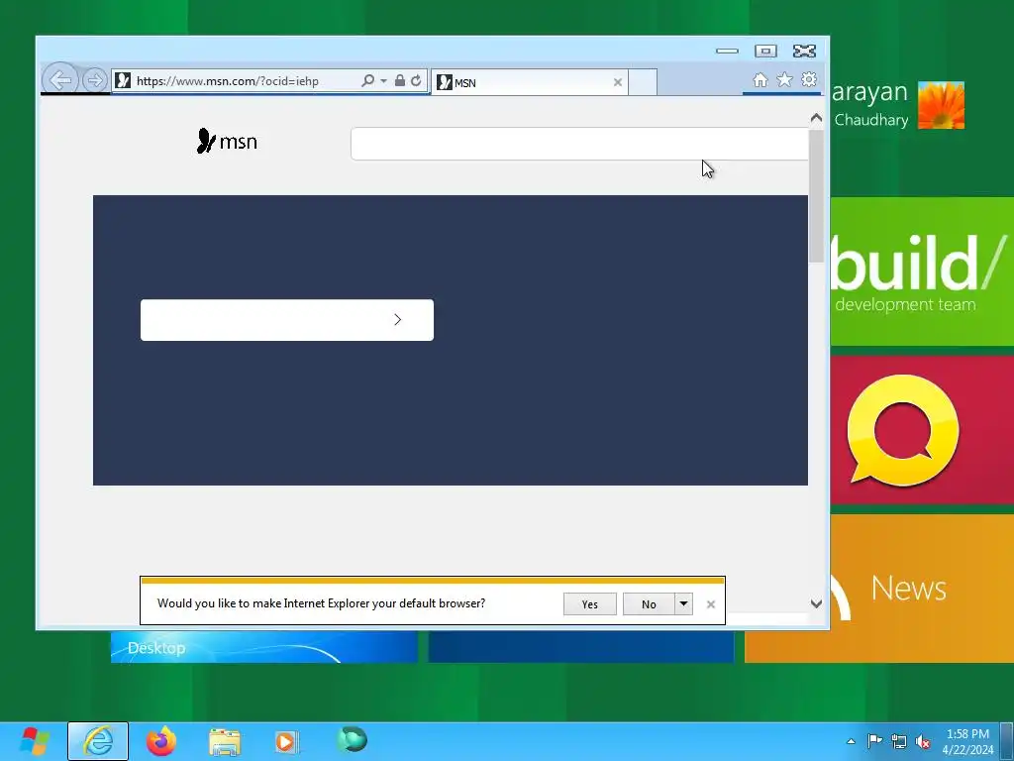Launch Firefox from the taskbar
The image size is (1014, 761).
161,741
